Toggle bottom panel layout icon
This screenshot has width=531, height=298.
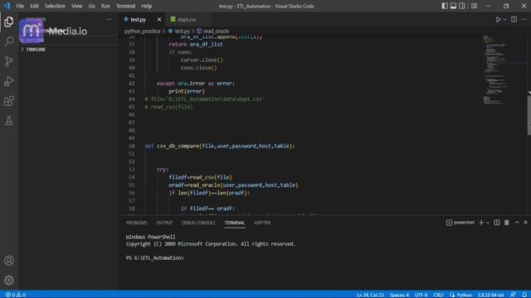click(x=453, y=6)
